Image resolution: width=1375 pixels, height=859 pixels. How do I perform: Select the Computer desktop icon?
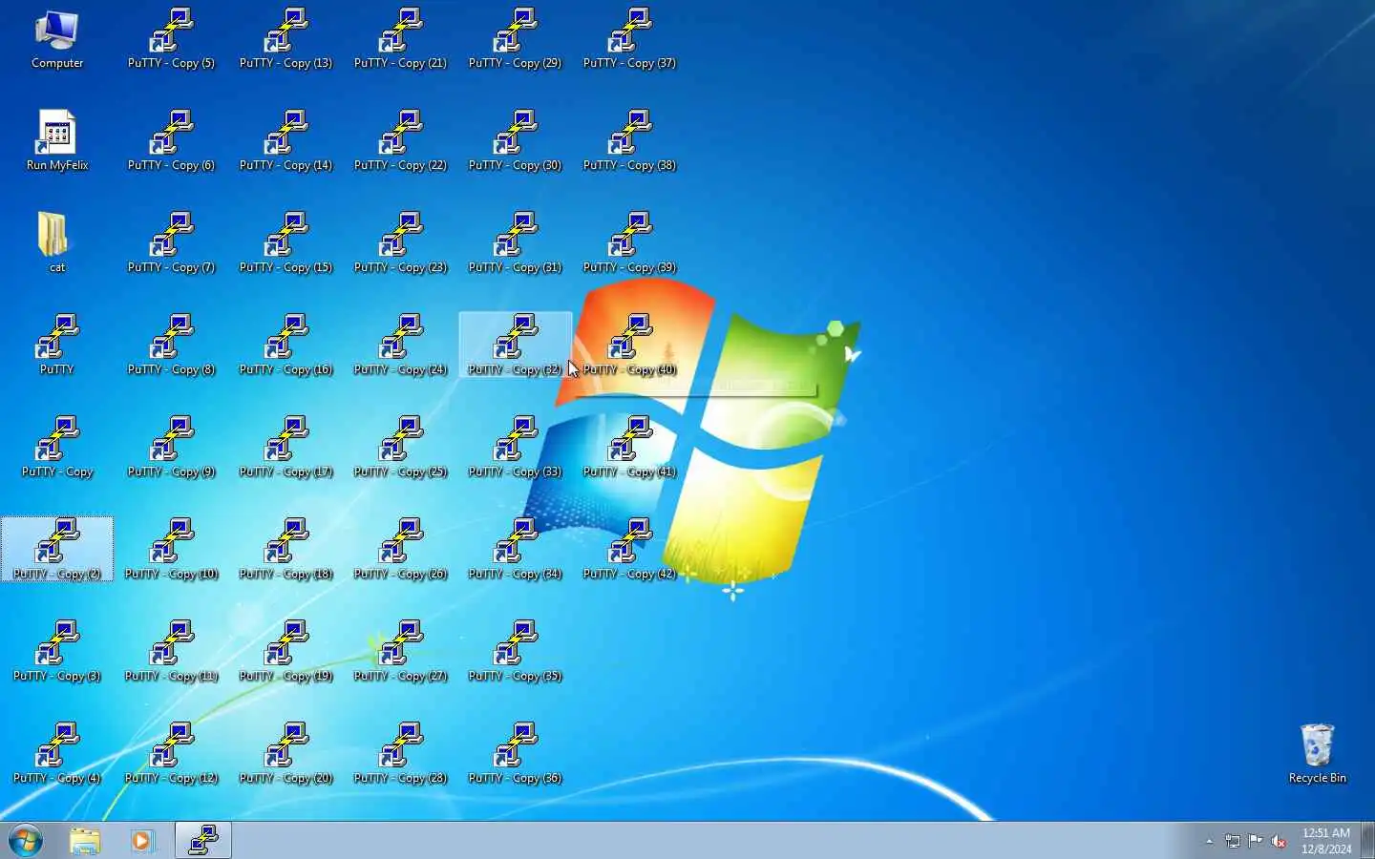[57, 40]
